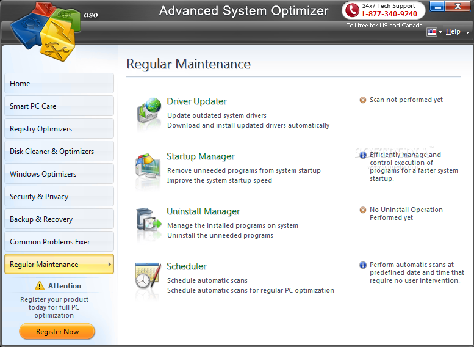
Task: Open Disk Cleaner & Optimizers section
Action: pyautogui.click(x=59, y=151)
